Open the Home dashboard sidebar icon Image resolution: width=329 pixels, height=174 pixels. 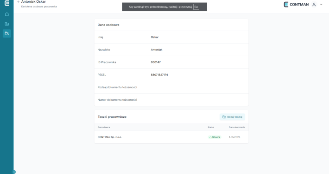[x=6, y=14]
